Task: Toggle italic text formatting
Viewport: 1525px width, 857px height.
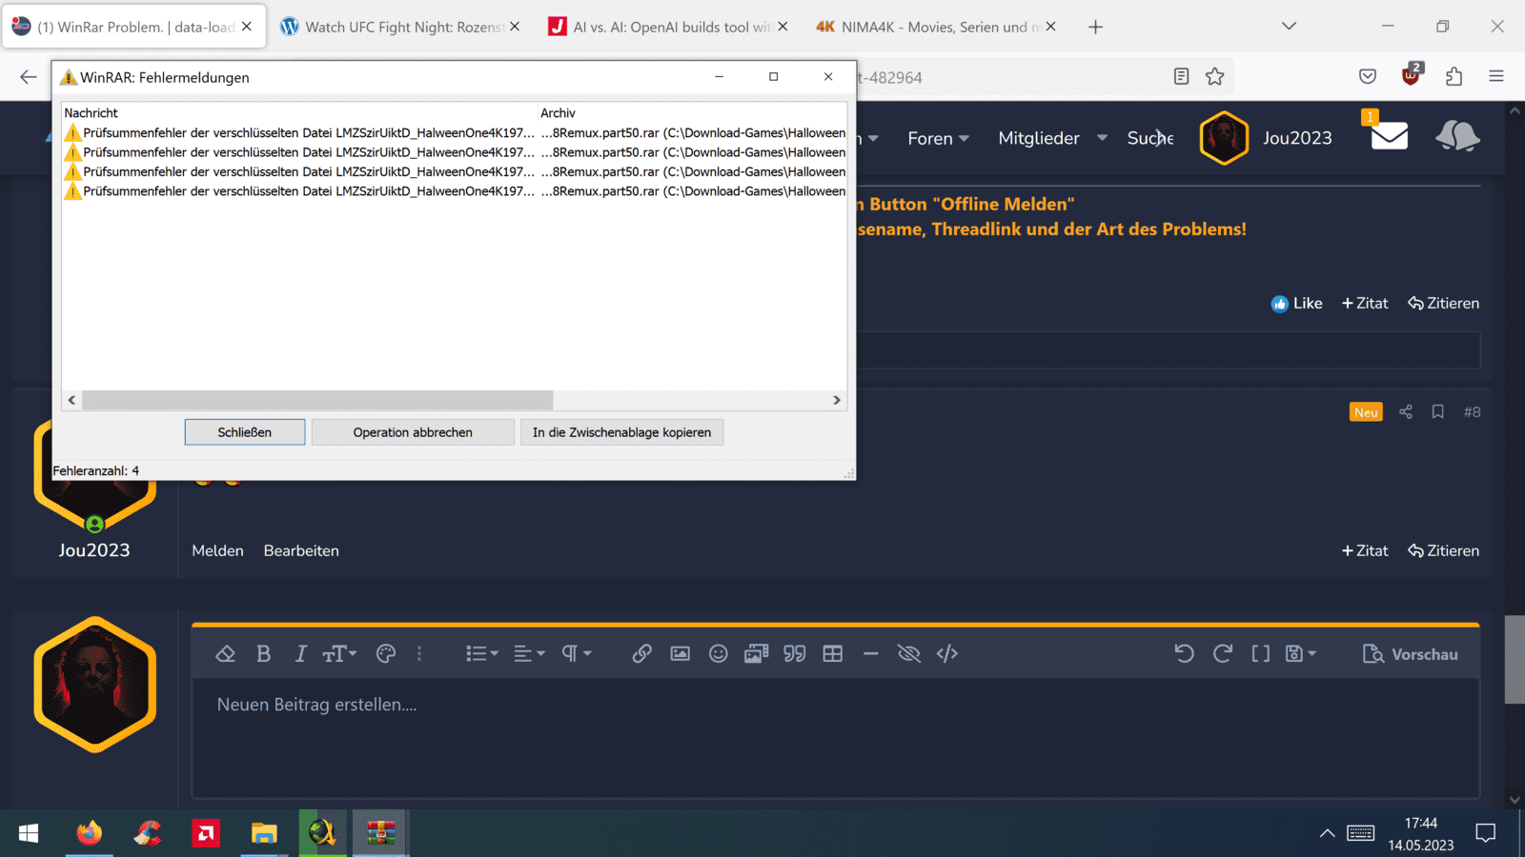Action: (300, 653)
